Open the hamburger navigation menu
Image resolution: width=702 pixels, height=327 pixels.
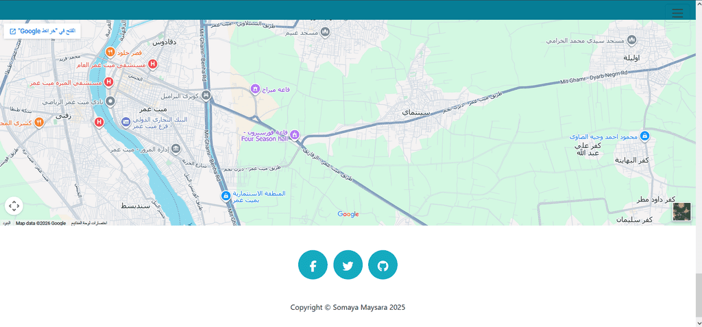677,12
